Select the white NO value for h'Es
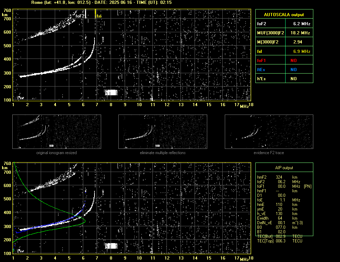The height and width of the screenshot is (262, 340). tap(294, 79)
